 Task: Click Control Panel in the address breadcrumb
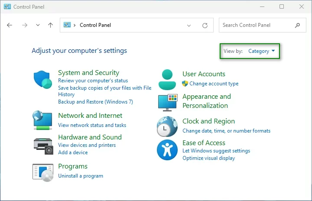click(x=95, y=25)
